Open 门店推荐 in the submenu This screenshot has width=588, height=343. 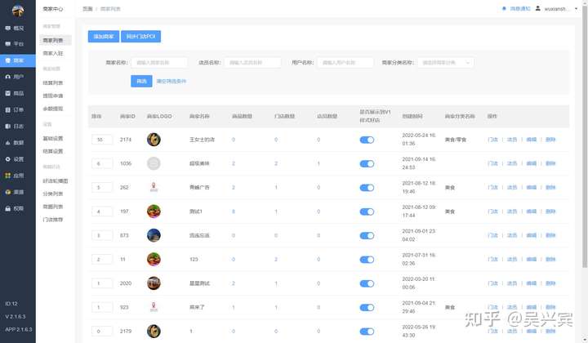(x=53, y=220)
